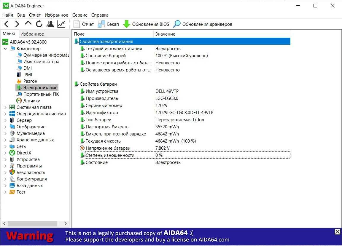Select the Свойства электропитания group row
Screen dimensions: 342x246
[x=182, y=41]
